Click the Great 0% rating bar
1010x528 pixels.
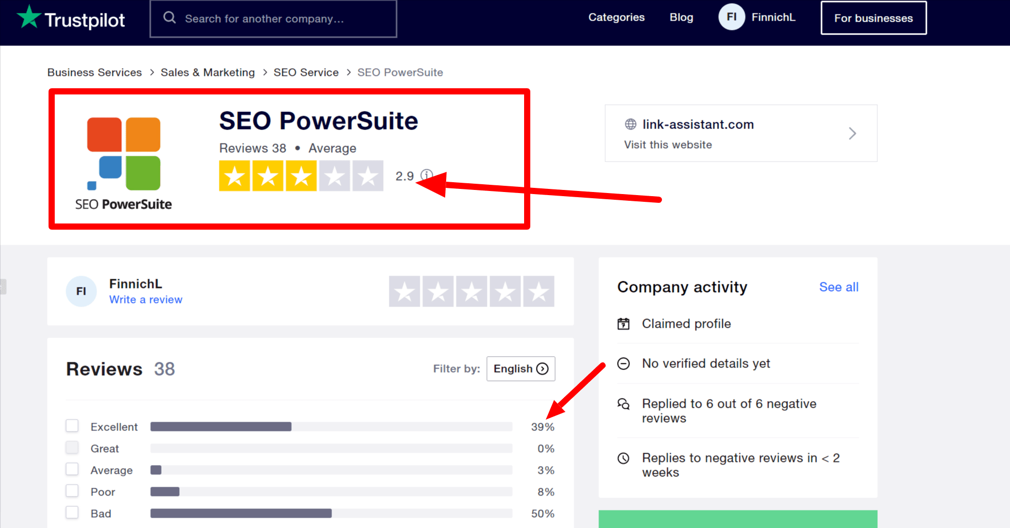click(331, 448)
